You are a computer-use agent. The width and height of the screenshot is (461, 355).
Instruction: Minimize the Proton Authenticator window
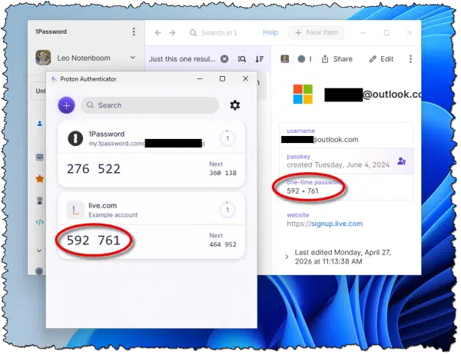tap(200, 79)
